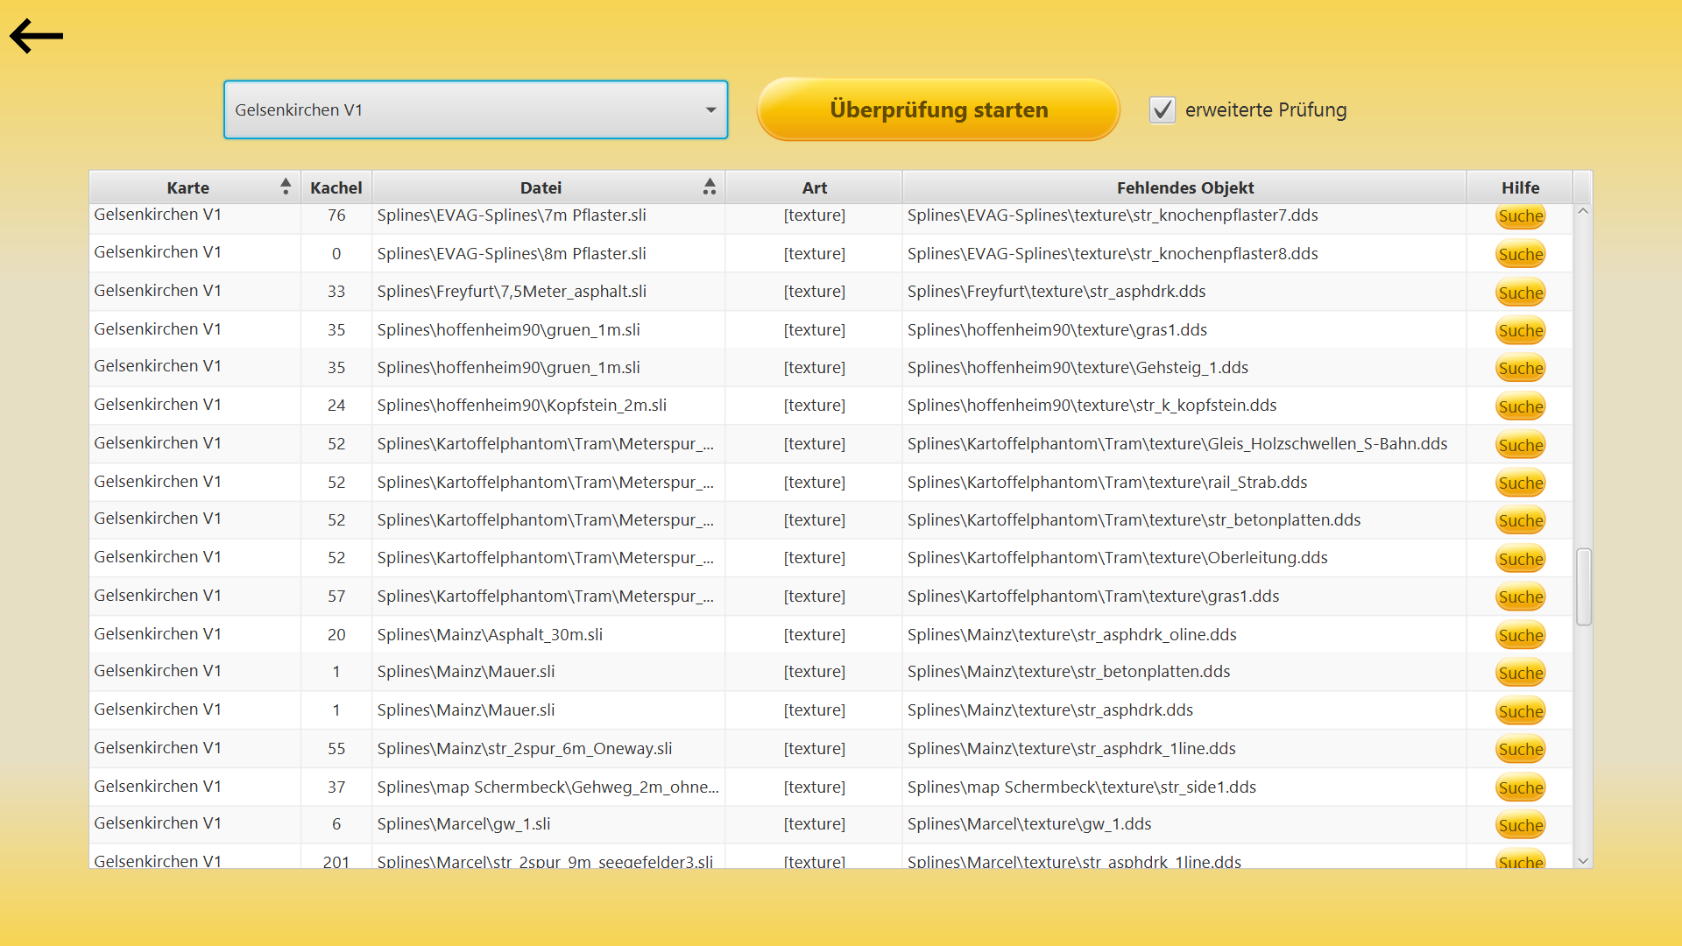Click the back arrow icon

coord(36,36)
